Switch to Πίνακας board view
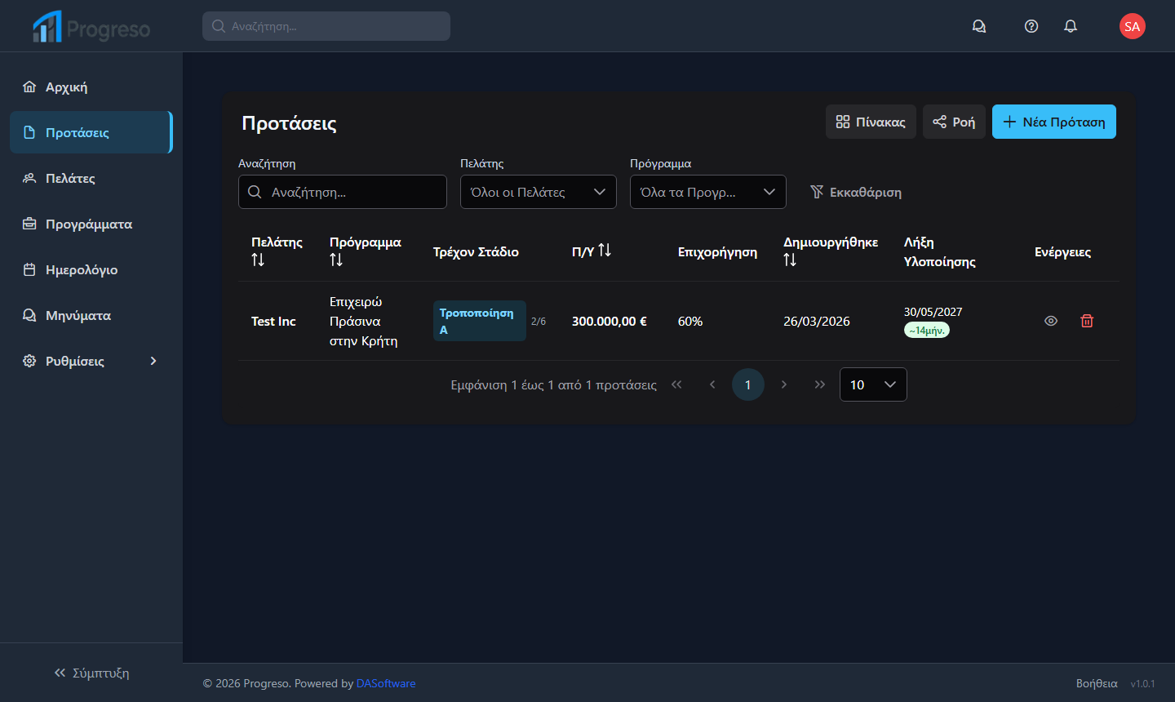 tap(871, 122)
